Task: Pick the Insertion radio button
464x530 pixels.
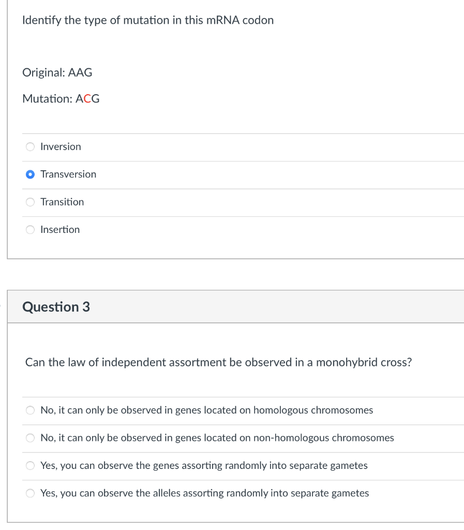Action: click(31, 230)
